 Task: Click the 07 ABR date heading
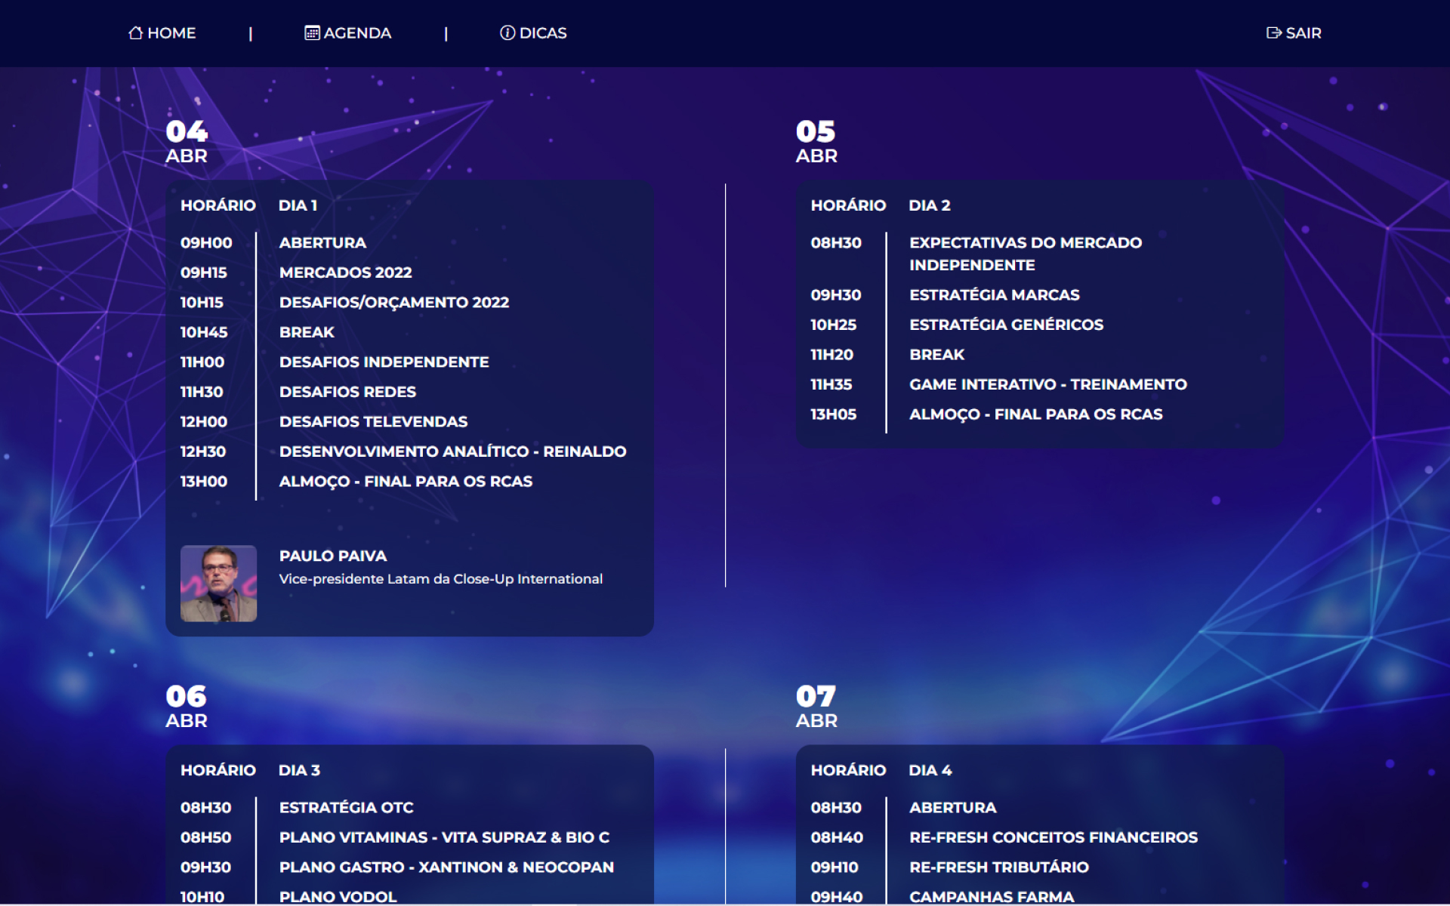(x=816, y=706)
